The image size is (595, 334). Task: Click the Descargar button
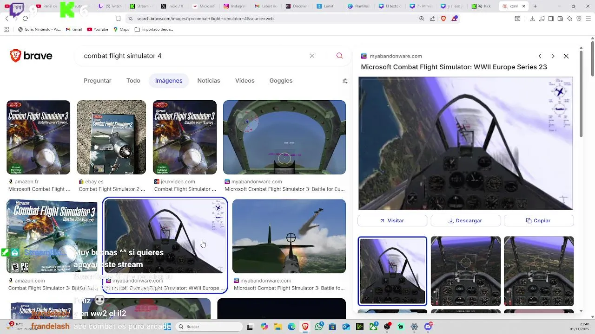465,221
